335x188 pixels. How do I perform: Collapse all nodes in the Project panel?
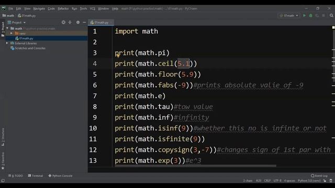coord(70,22)
